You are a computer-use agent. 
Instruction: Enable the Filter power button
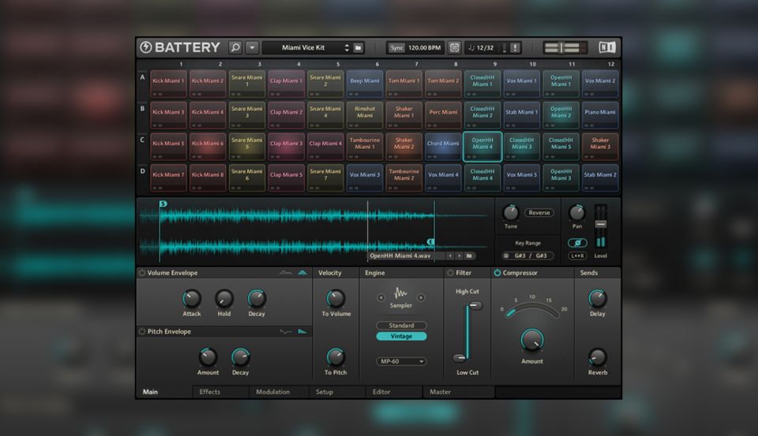[x=450, y=273]
